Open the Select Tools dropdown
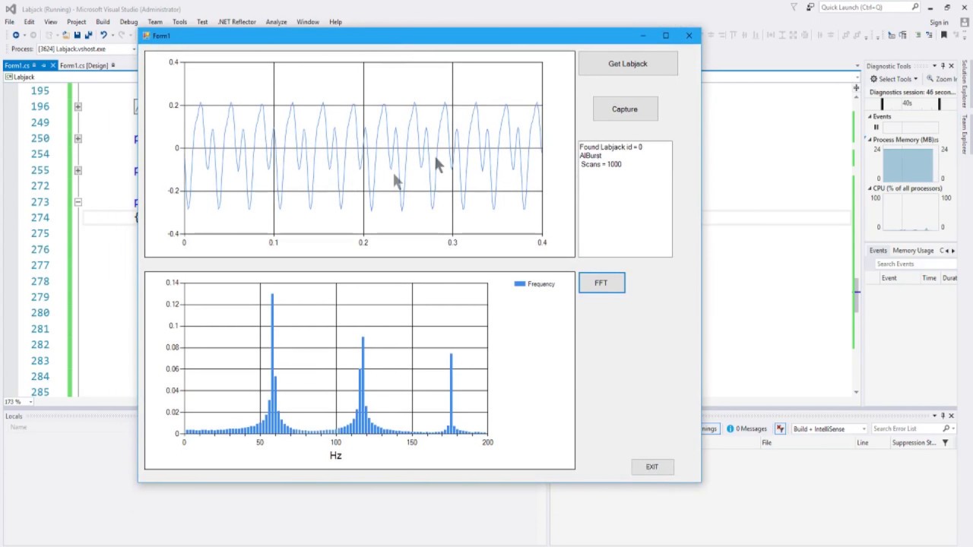The height and width of the screenshot is (547, 973). [x=894, y=79]
